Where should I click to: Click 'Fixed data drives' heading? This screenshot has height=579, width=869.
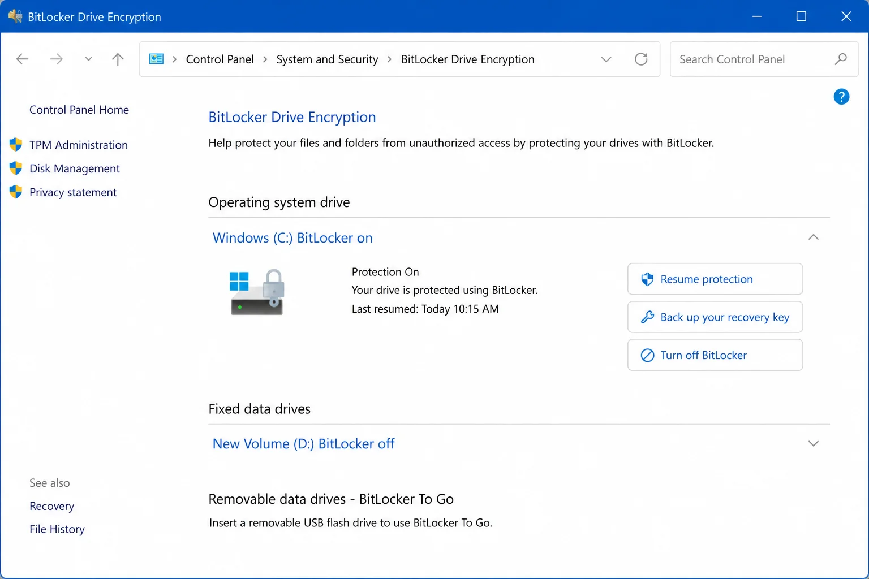coord(260,409)
